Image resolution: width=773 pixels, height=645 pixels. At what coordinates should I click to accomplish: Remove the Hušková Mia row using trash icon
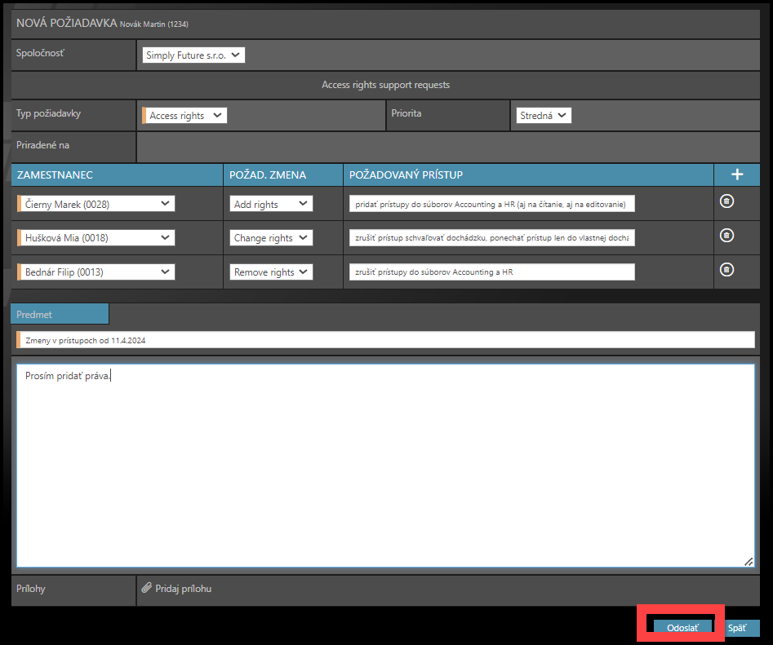tap(726, 236)
